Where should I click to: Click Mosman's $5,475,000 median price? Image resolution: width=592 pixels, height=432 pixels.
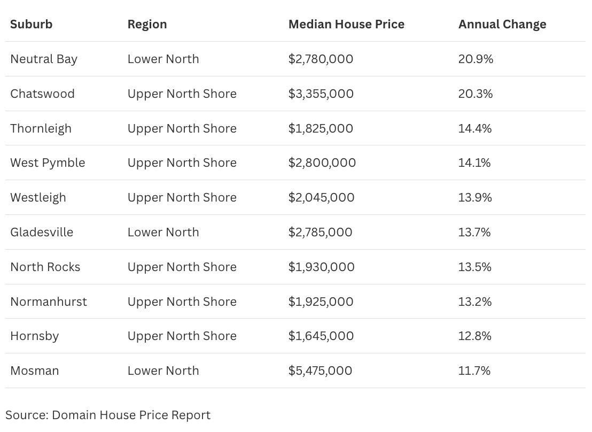320,371
